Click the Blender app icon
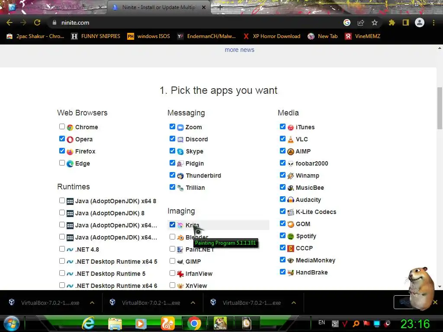 180,237
